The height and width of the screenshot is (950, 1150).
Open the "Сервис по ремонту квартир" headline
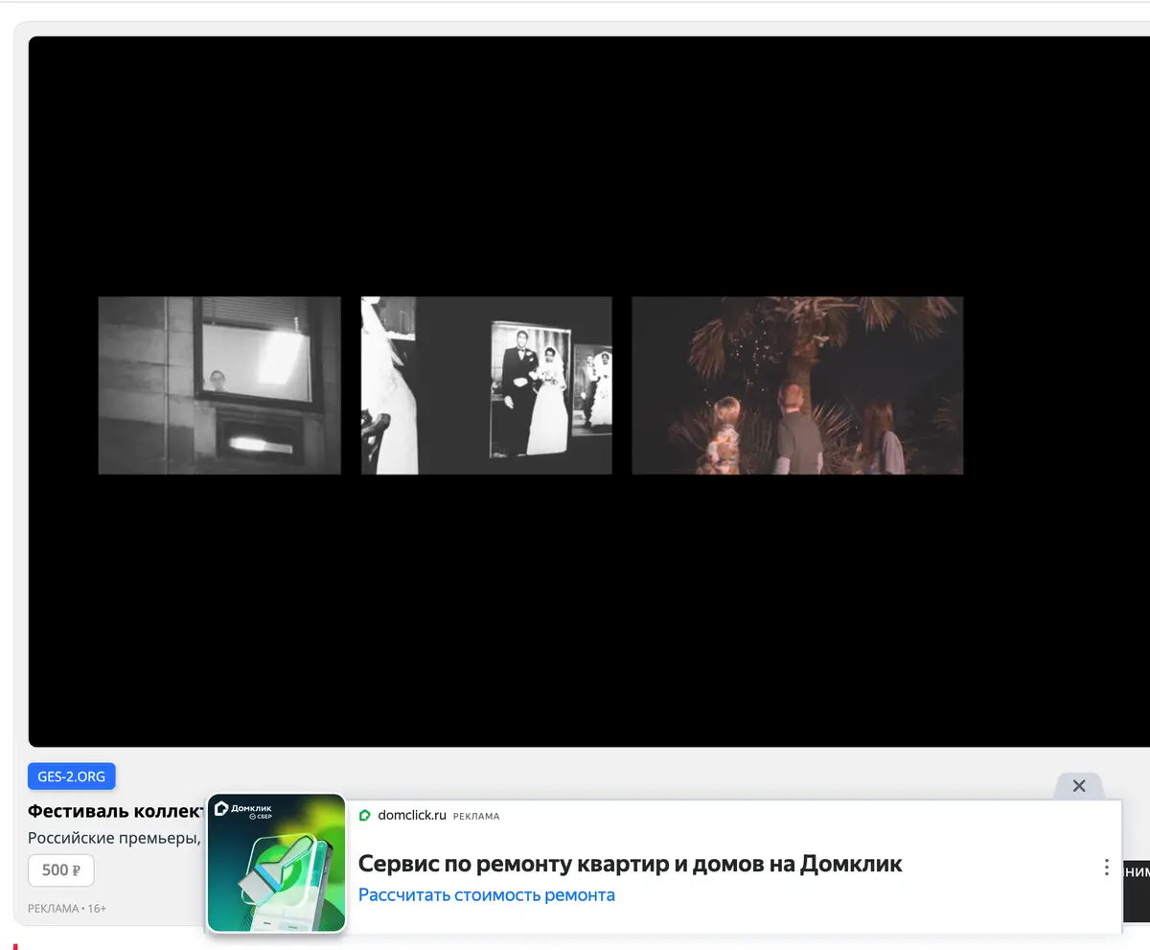pyautogui.click(x=630, y=864)
